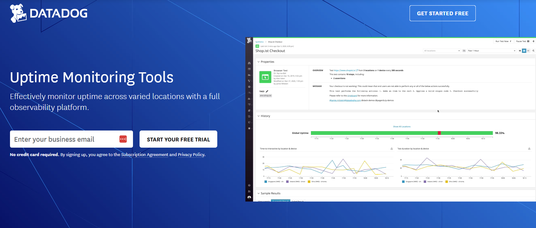Click the Datadog logo in page header

pos(49,13)
